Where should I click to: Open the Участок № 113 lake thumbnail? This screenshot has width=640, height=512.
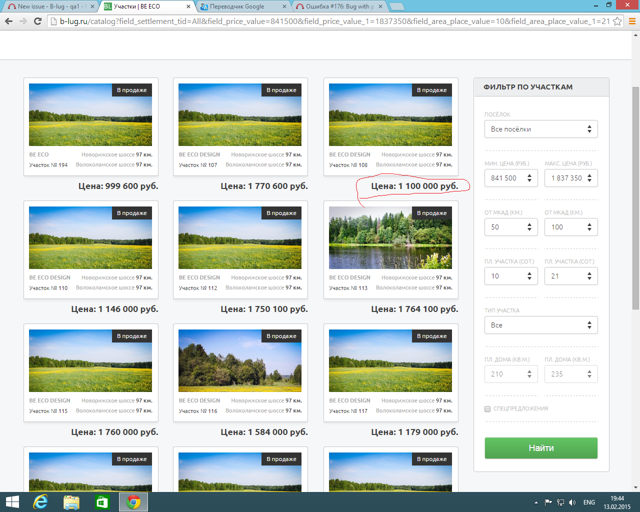(390, 237)
